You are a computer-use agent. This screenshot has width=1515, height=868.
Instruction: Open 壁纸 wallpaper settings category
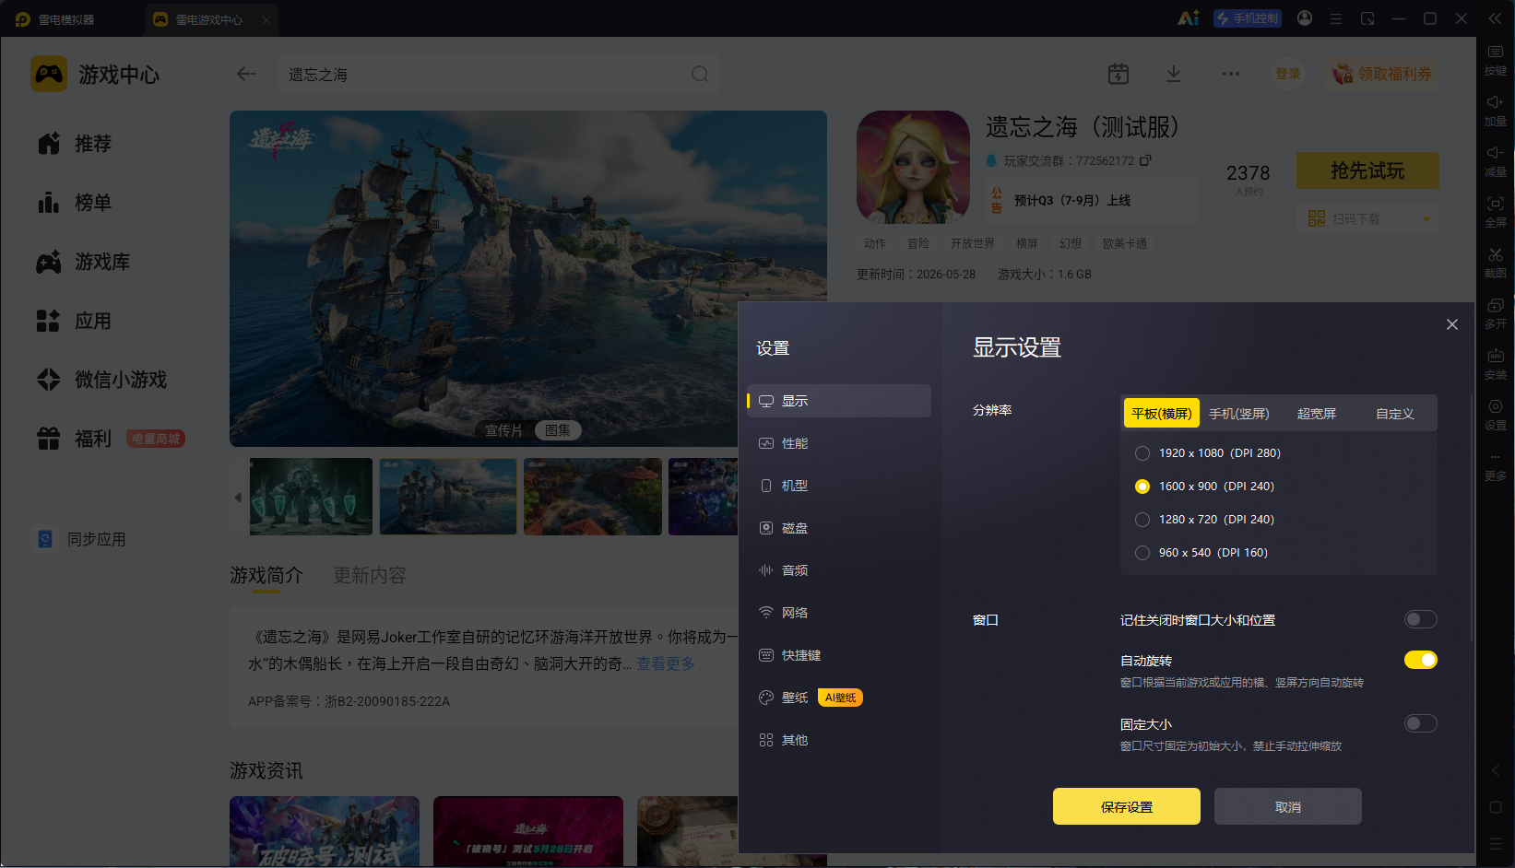click(839, 698)
